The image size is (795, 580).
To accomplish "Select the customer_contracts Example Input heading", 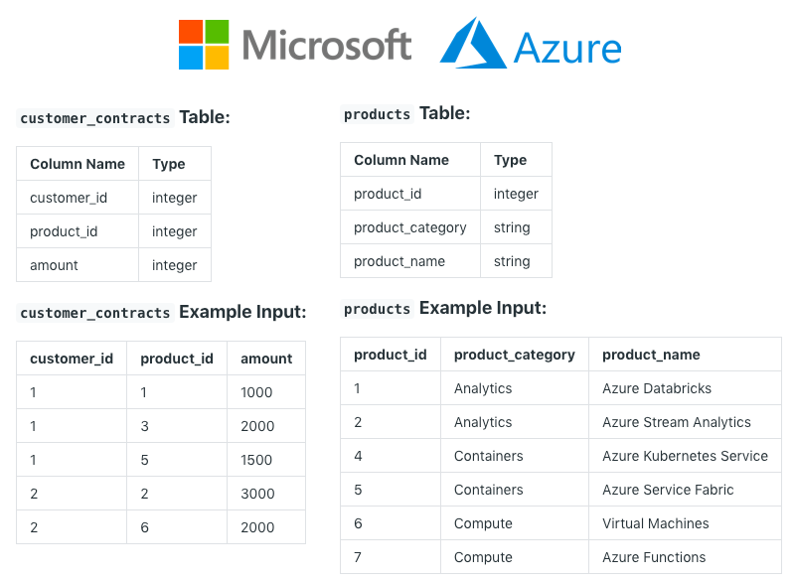I will 162,313.
